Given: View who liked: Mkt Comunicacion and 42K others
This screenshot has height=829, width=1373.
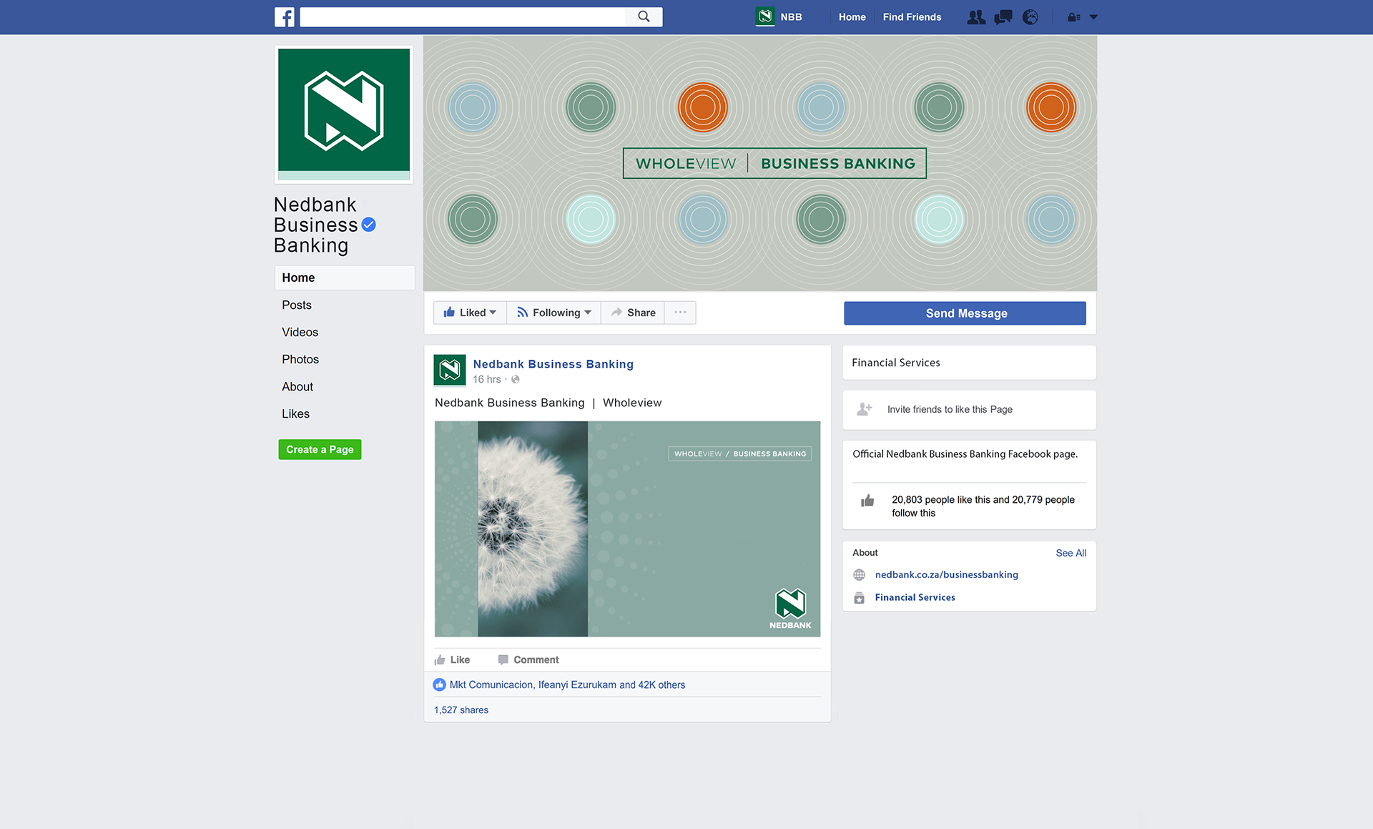Looking at the screenshot, I should click(x=567, y=685).
